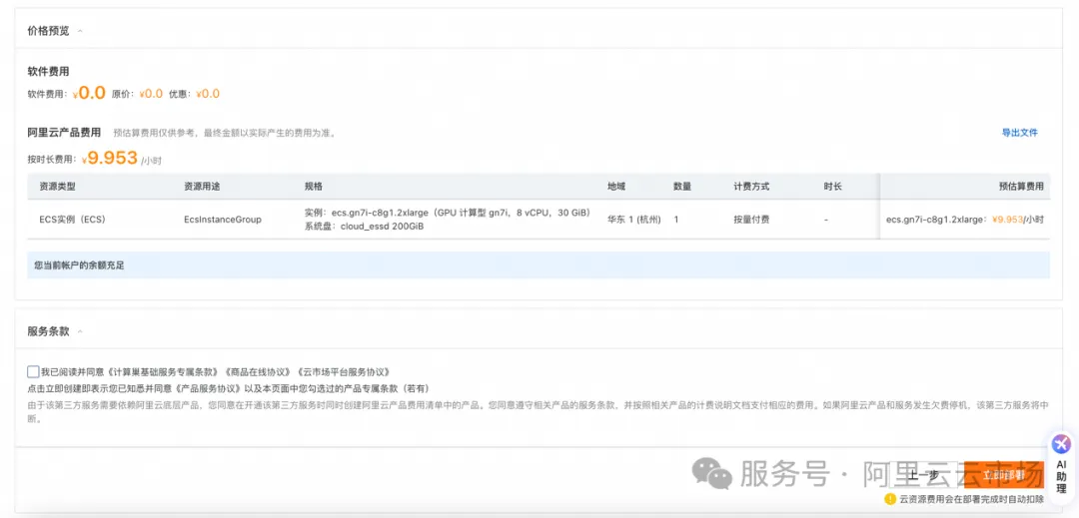Tick the agreement checkbox for service terms

coord(33,371)
